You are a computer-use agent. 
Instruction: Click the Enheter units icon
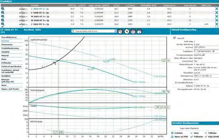(172, 133)
